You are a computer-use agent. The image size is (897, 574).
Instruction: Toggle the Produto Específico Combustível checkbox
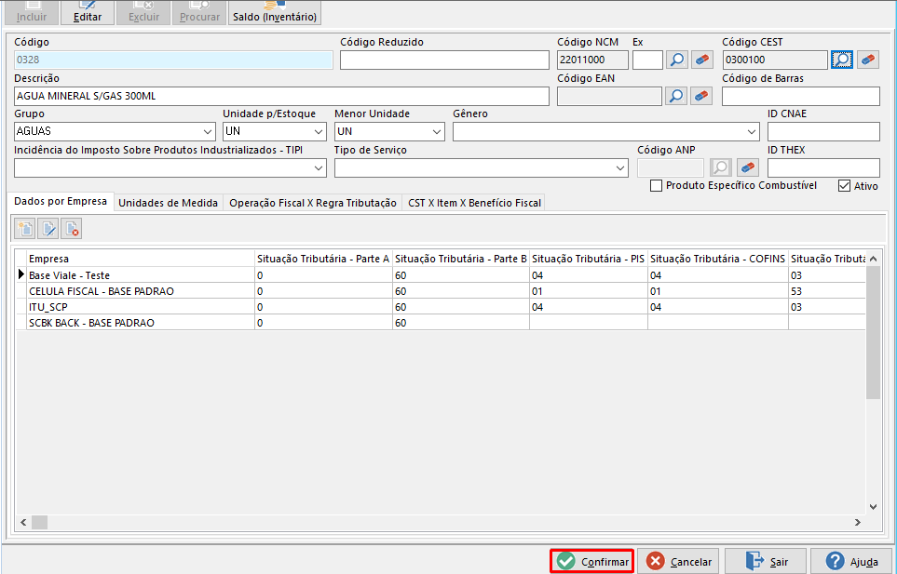tap(656, 186)
